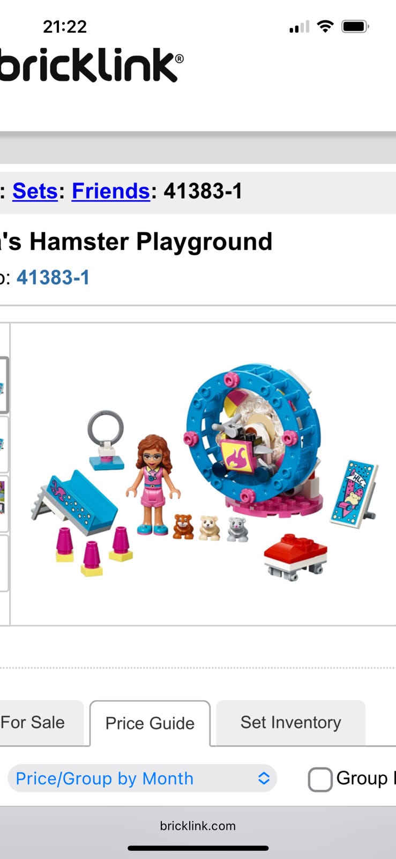396x859 pixels.
Task: Tap the 21:22 clock in status bar
Action: [65, 26]
